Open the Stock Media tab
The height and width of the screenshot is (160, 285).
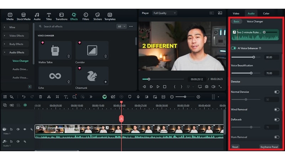pyautogui.click(x=24, y=16)
